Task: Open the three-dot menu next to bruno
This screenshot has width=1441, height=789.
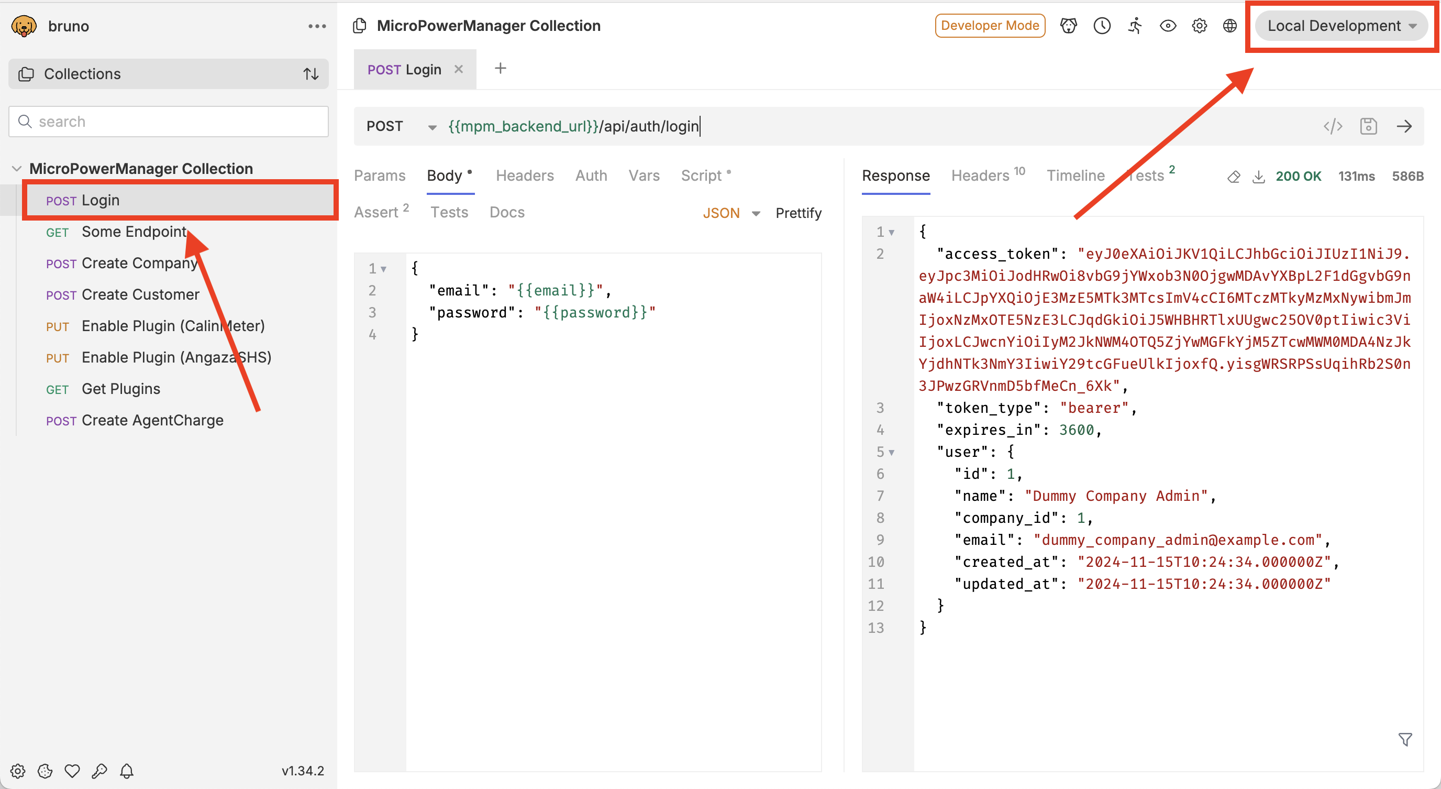Action: coord(317,26)
